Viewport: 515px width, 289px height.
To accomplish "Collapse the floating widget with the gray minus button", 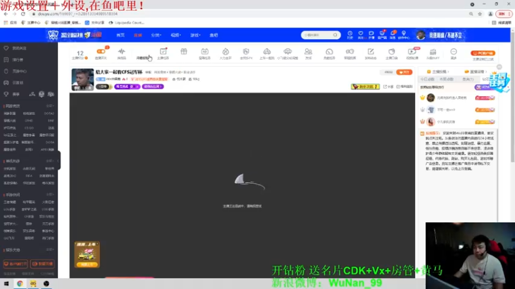I will point(500,67).
